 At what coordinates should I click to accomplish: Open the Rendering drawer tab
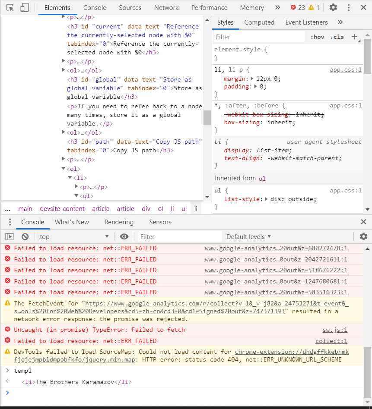pyautogui.click(x=119, y=222)
